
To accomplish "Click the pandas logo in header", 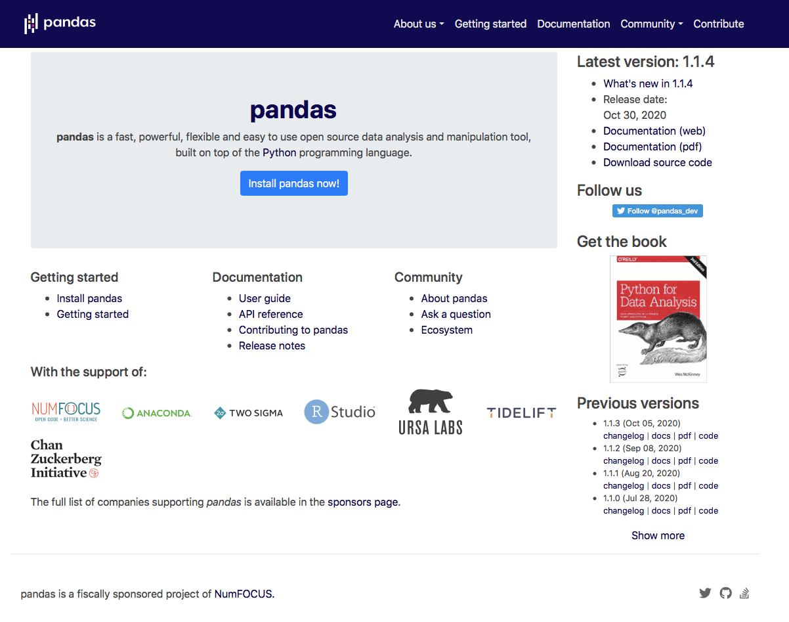I will pyautogui.click(x=60, y=24).
